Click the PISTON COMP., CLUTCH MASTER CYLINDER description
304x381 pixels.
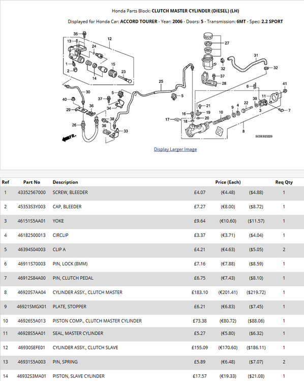pyautogui.click(x=97, y=321)
